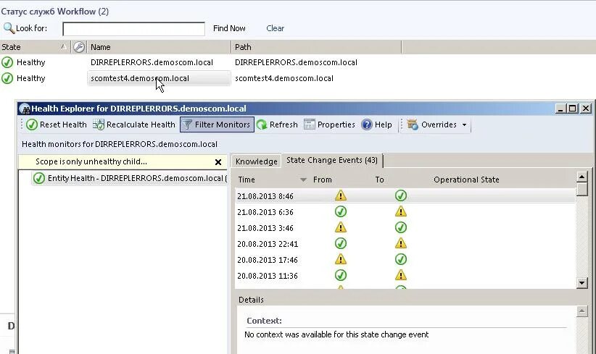Dismiss the Scope is only unhealthy child bar
Image resolution: width=596 pixels, height=354 pixels.
pos(218,162)
